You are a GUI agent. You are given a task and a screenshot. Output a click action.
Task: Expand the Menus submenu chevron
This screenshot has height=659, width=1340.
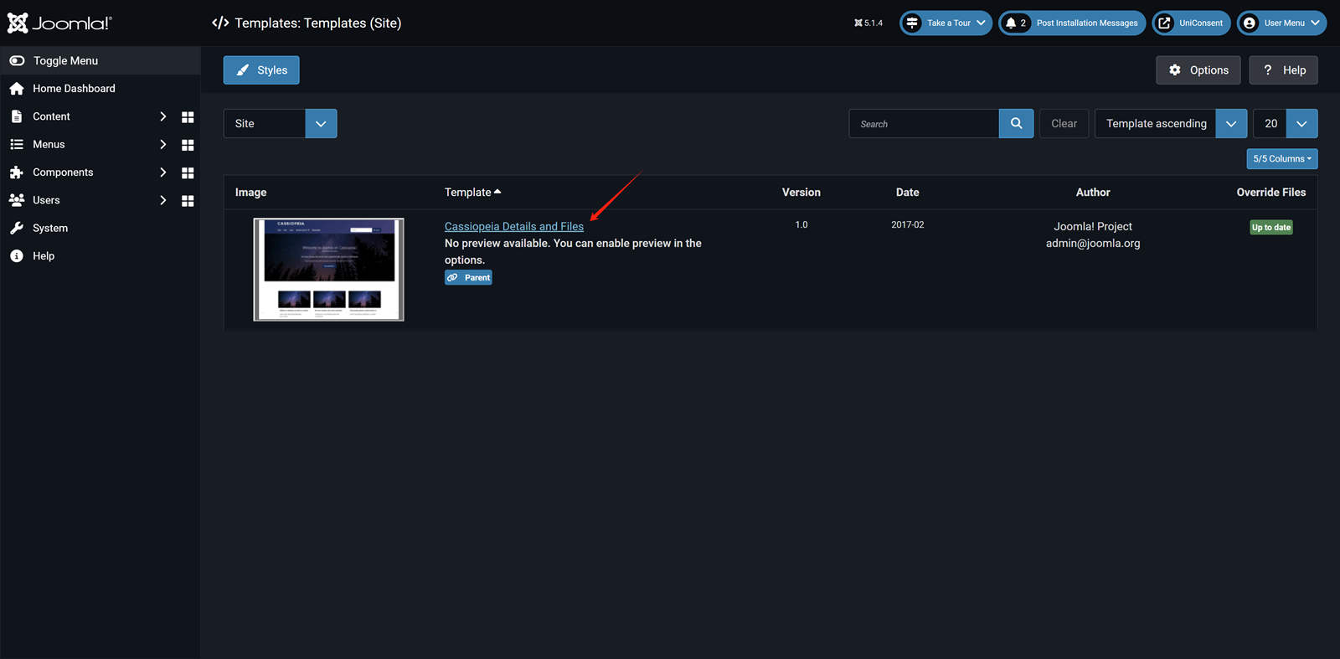(x=162, y=144)
